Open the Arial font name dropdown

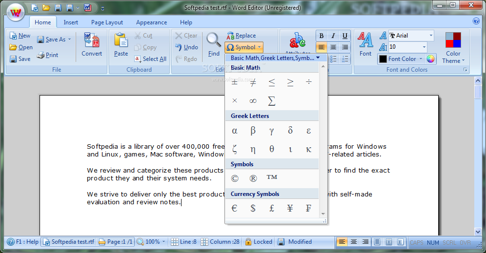431,36
